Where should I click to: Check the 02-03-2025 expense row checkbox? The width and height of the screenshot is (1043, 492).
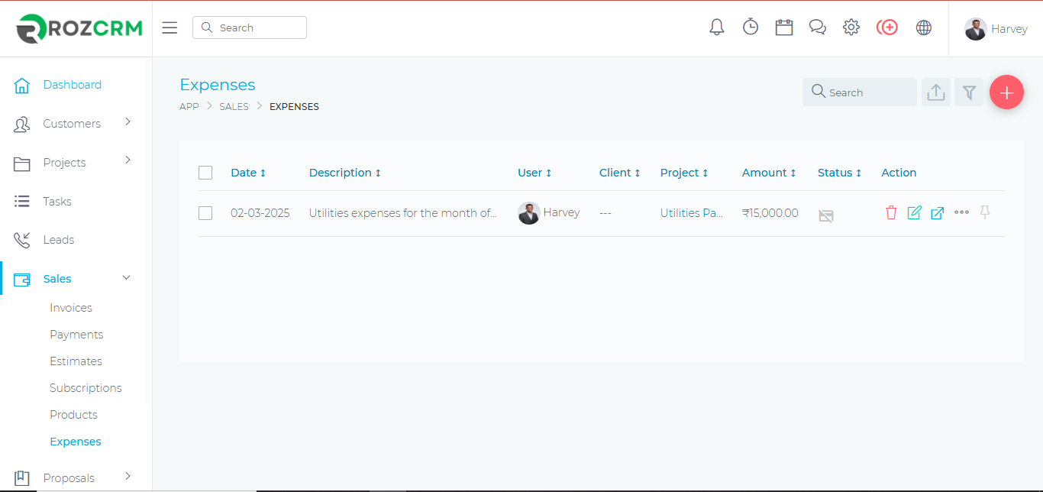pyautogui.click(x=205, y=213)
